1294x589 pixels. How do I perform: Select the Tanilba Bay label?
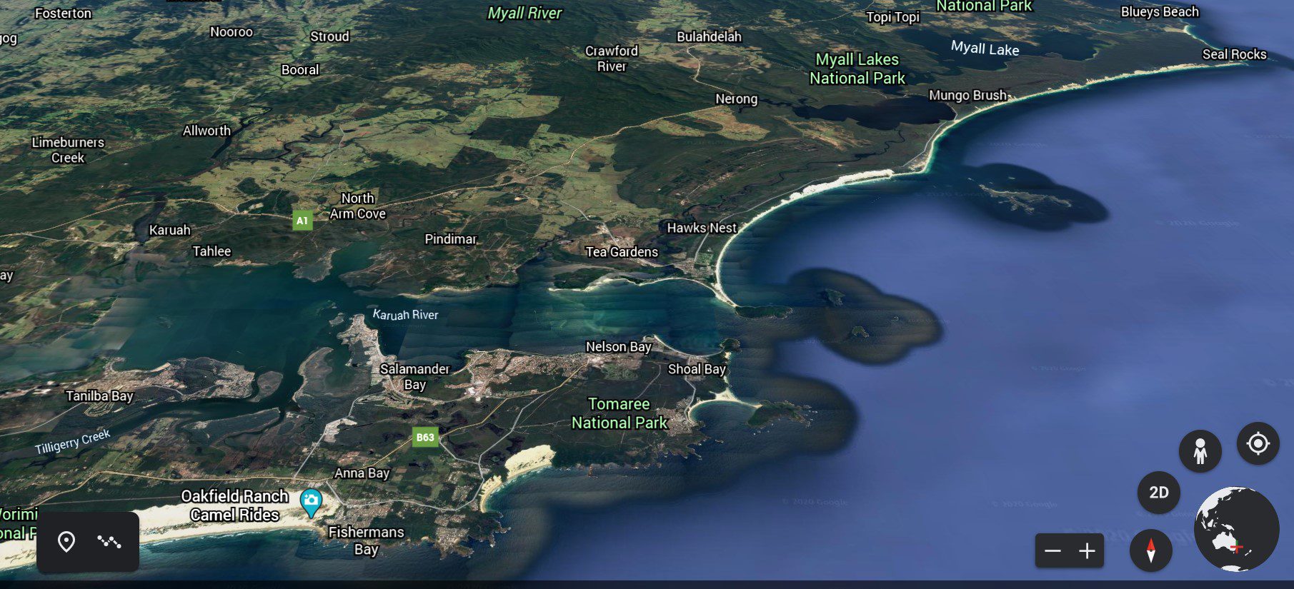tap(100, 396)
